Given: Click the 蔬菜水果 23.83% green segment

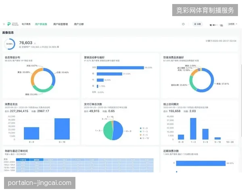Looking at the screenshot, I should pyautogui.click(x=191, y=83).
